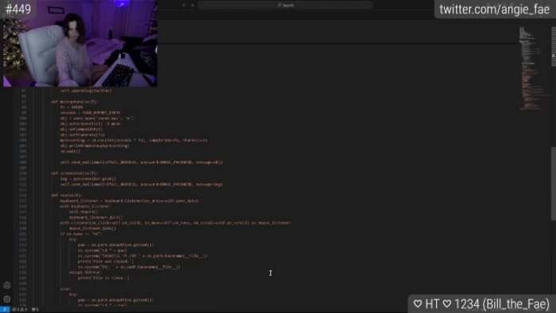
Task: Go forward using the title bar arrow
Action: 192,5
